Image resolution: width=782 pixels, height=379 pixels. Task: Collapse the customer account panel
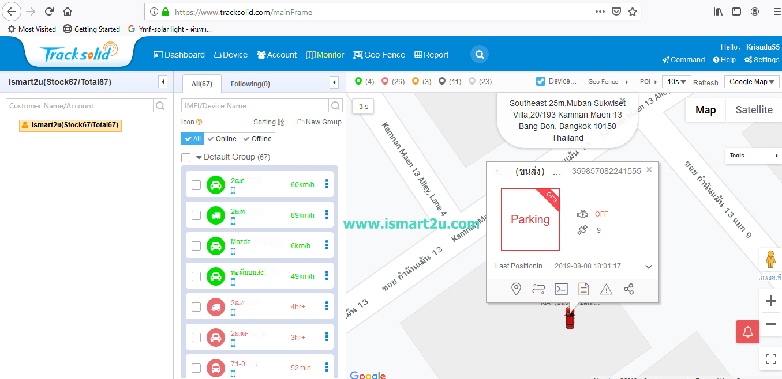[163, 82]
